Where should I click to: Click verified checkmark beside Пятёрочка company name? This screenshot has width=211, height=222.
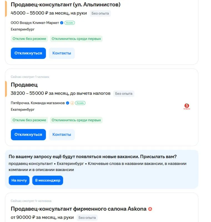click(x=67, y=103)
